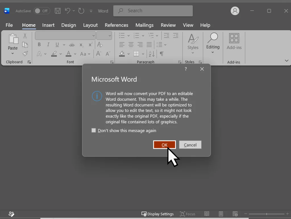The height and width of the screenshot is (219, 291).
Task: Click the dialog help question mark
Action: (x=186, y=69)
